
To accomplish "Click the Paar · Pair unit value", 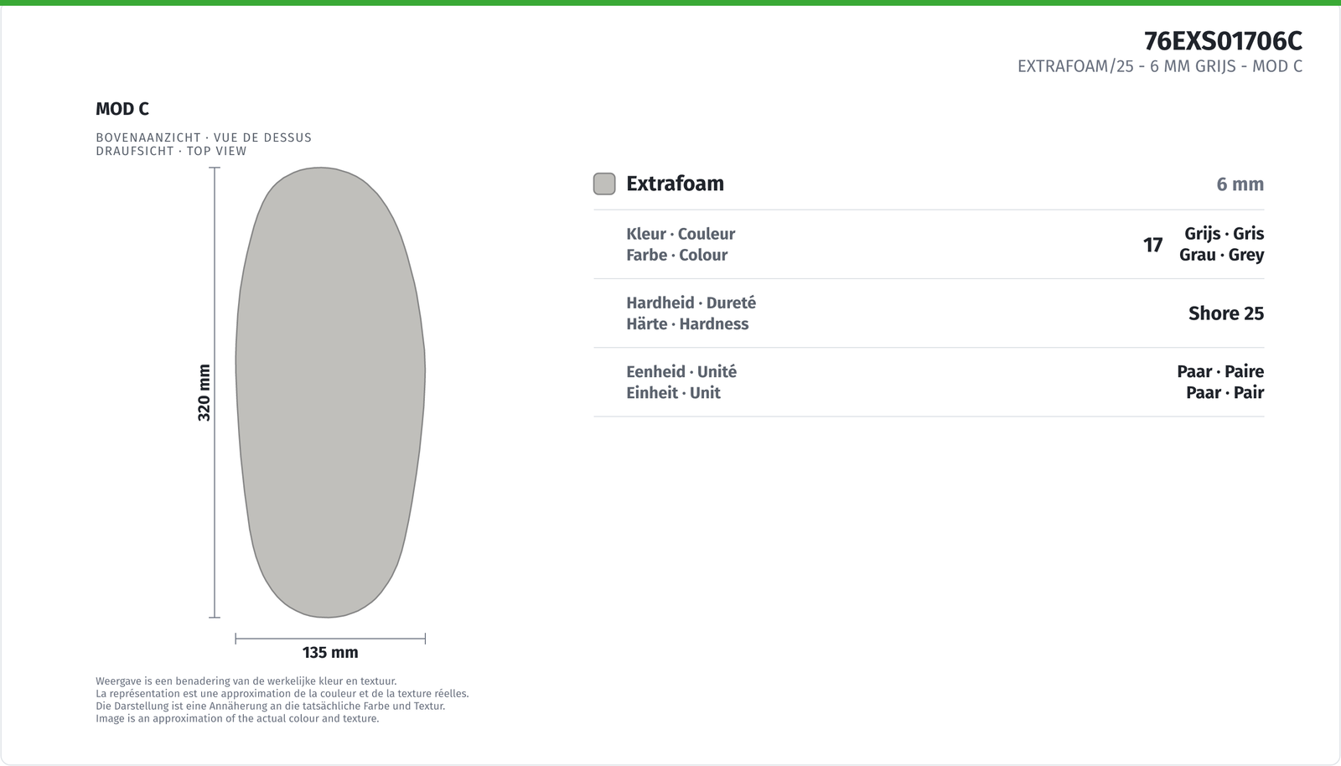I will pos(1225,392).
